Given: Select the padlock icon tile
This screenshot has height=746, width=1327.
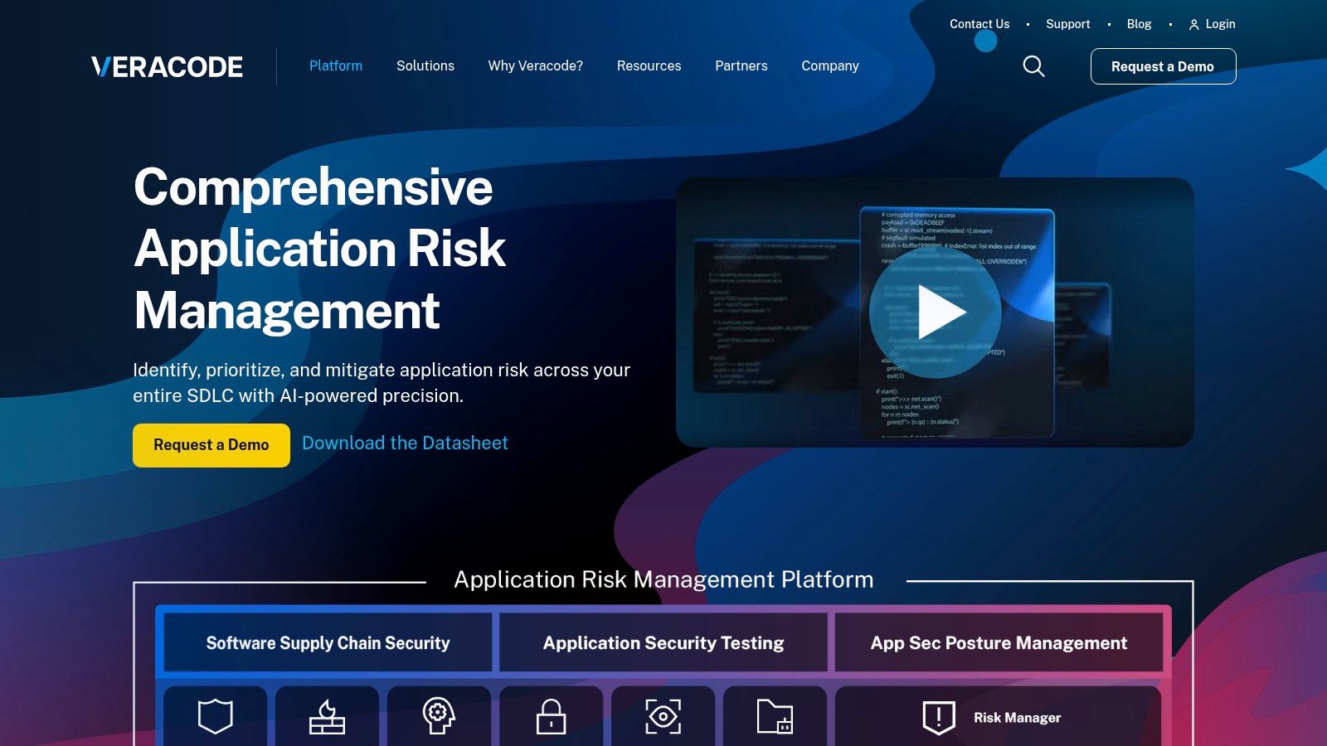Looking at the screenshot, I should pos(551,715).
